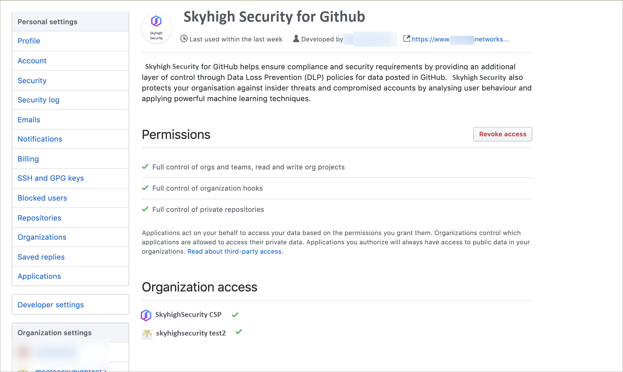Click the Organization access heading
The height and width of the screenshot is (372, 623).
click(x=200, y=287)
